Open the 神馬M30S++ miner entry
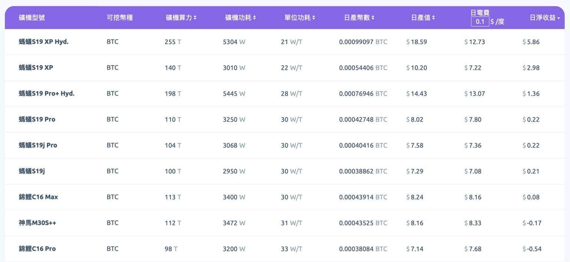 click(37, 223)
